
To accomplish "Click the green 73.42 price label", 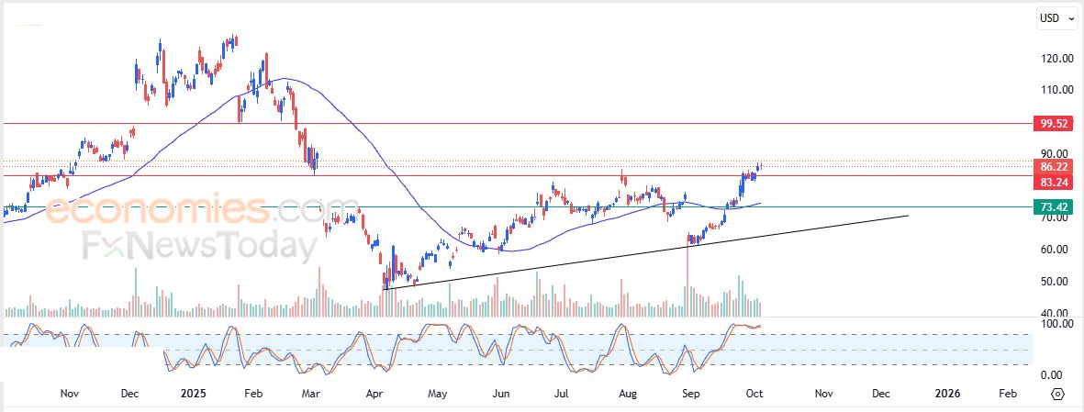I will pos(1050,207).
